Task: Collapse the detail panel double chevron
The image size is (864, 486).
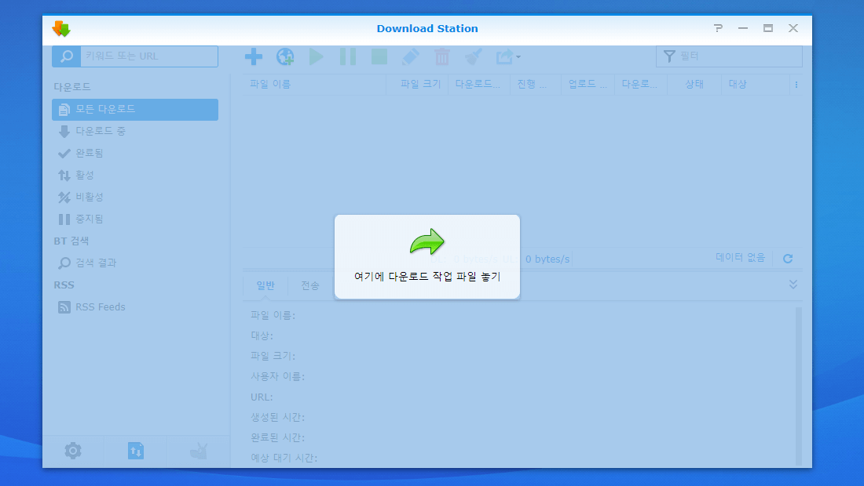Action: coord(793,285)
